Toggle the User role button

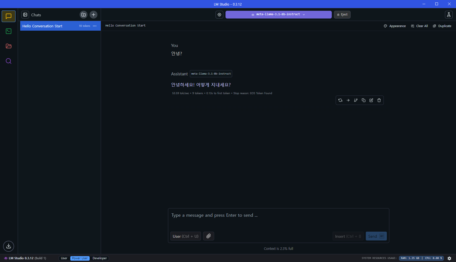[186, 236]
